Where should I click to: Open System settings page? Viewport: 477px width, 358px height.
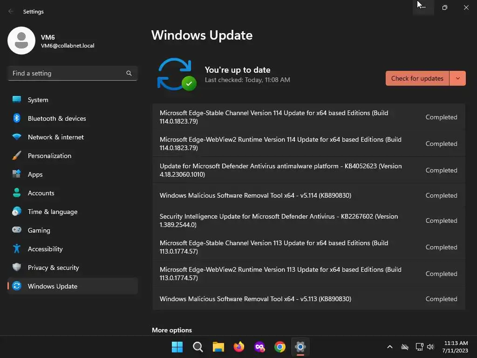coord(73,100)
